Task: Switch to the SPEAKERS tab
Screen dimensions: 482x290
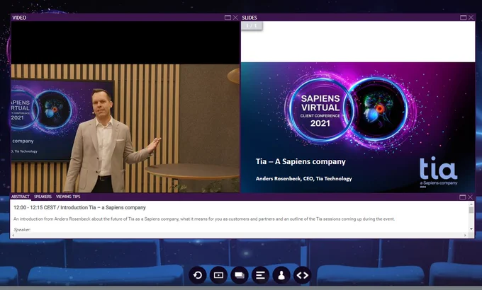Action: click(x=43, y=197)
